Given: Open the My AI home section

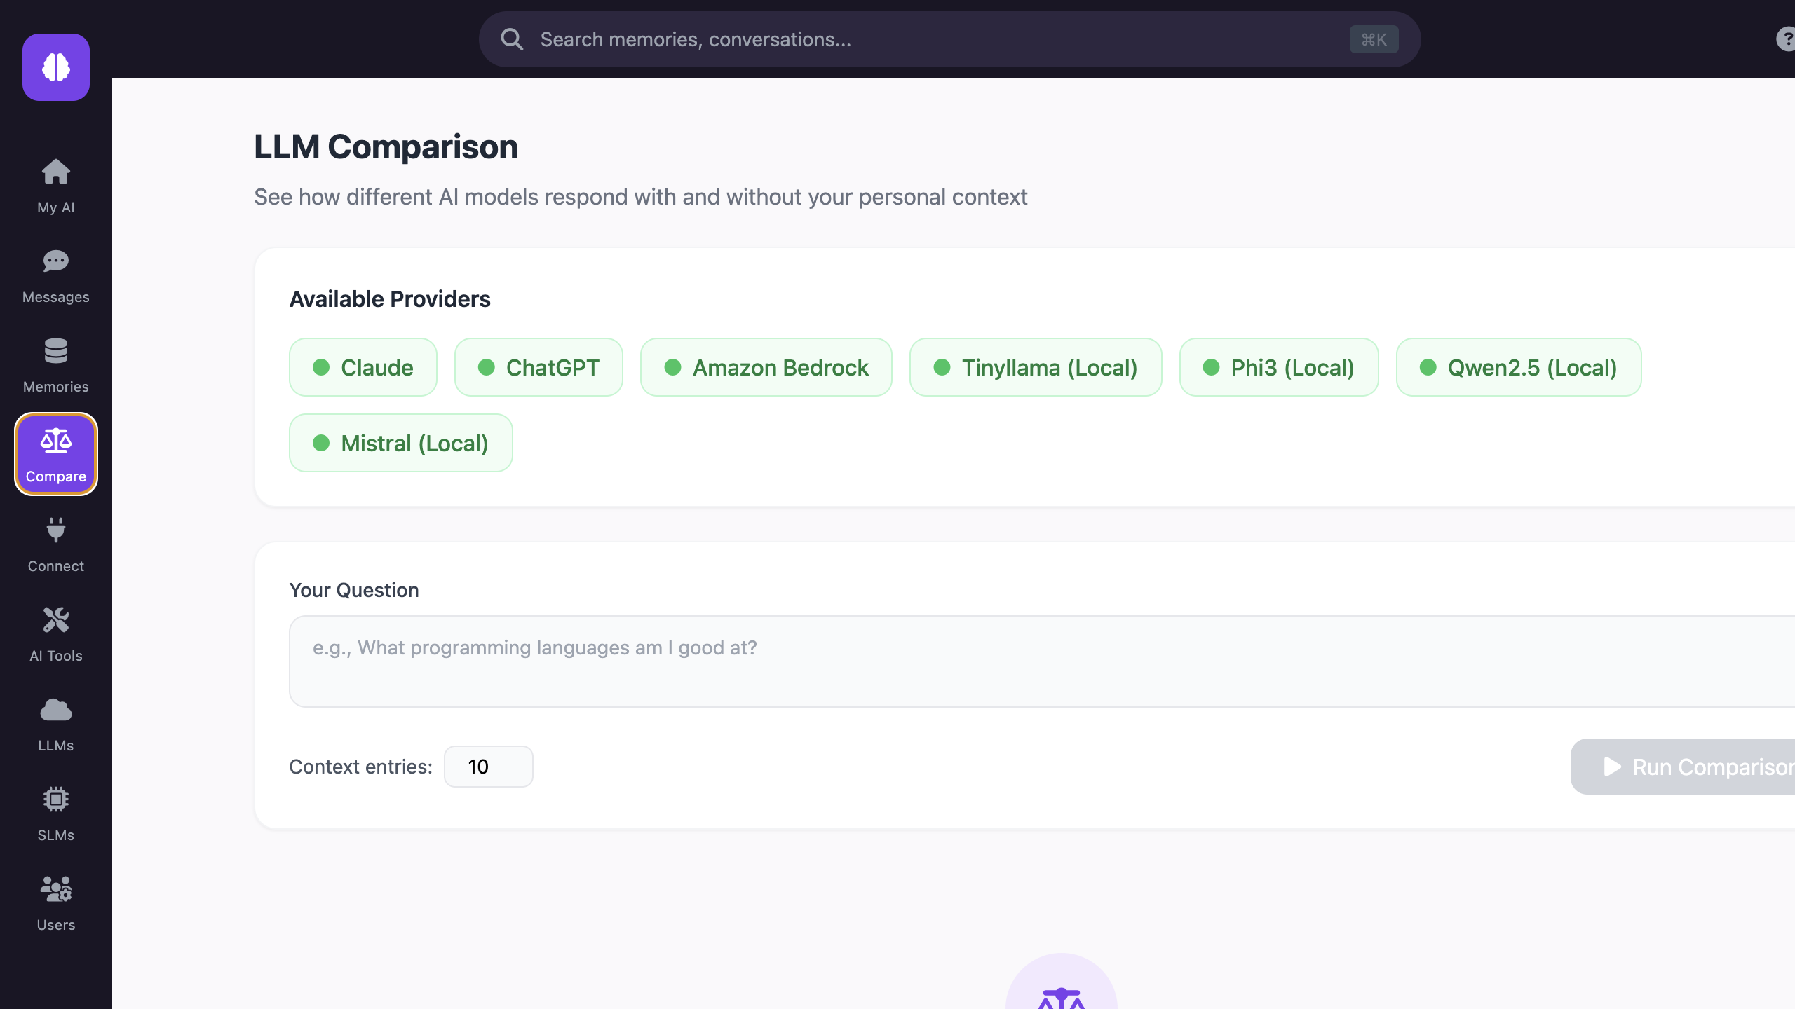Looking at the screenshot, I should point(56,186).
